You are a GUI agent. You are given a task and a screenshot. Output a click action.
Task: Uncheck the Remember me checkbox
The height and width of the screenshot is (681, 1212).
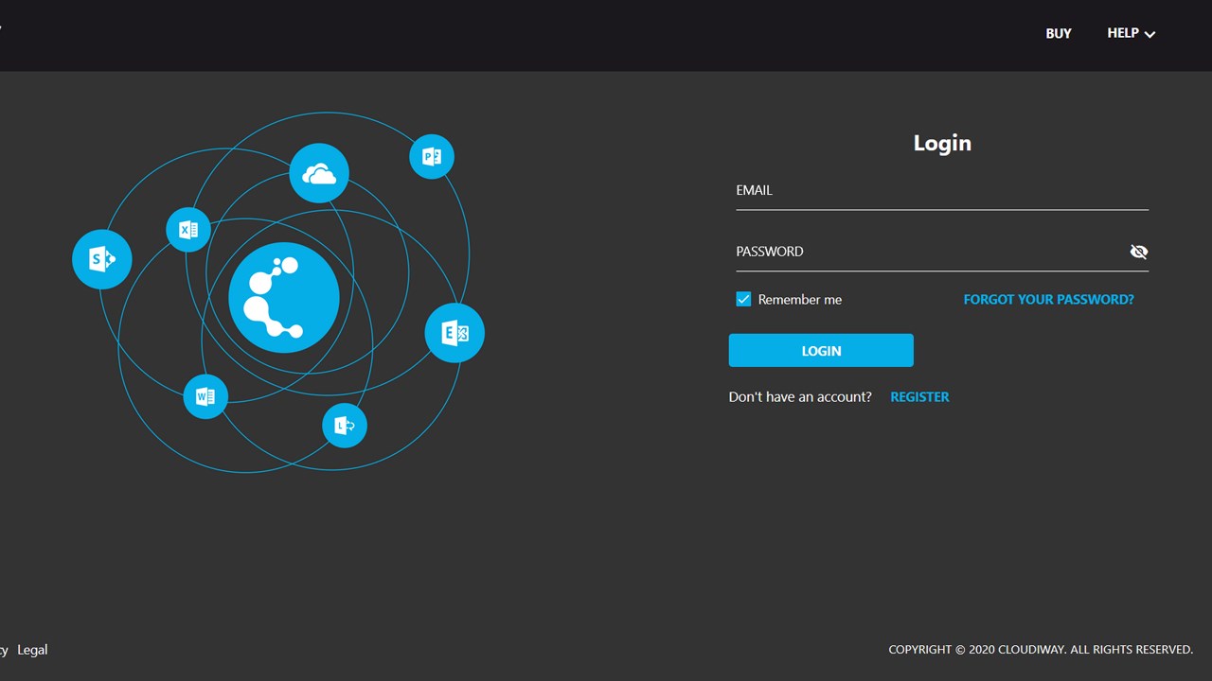point(743,298)
